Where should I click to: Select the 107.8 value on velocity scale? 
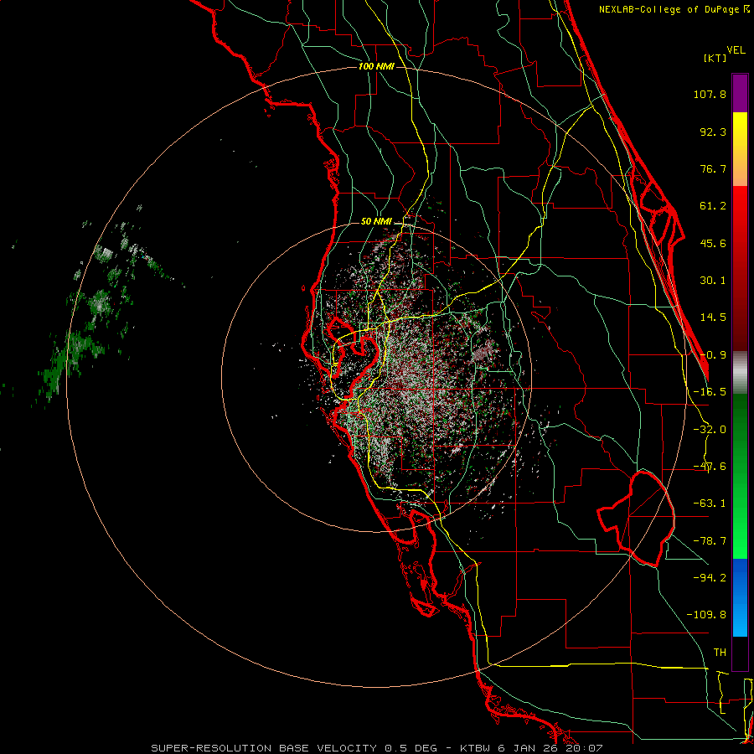click(710, 94)
